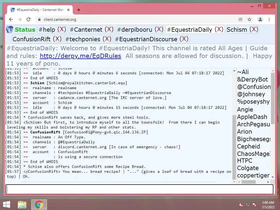This screenshot has width=280, height=210.
Task: Close the #help tab with (X)
Action: (62, 29)
